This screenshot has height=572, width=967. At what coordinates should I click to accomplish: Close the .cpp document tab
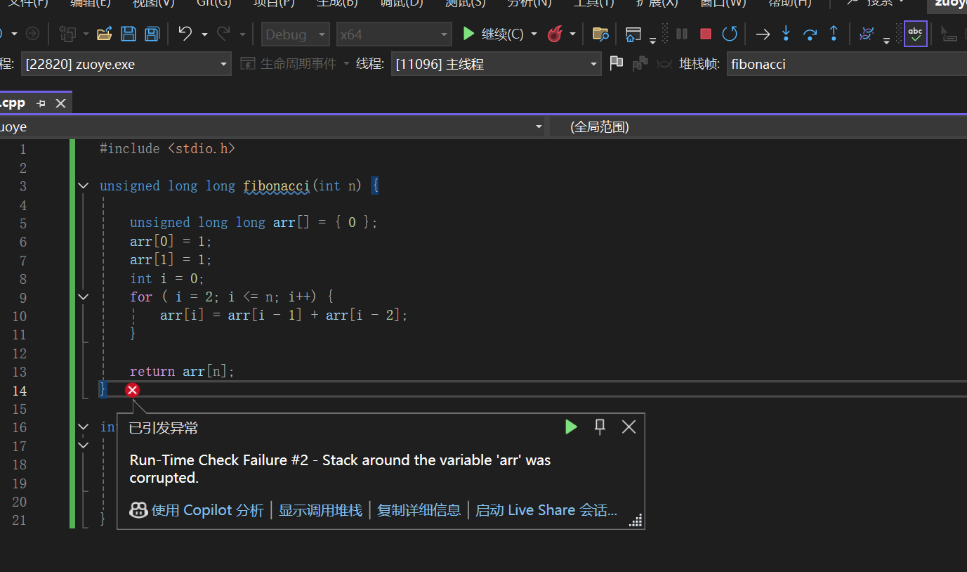click(x=60, y=103)
